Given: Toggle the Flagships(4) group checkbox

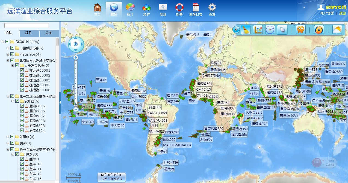Looking at the screenshot, I should [x=12, y=54].
